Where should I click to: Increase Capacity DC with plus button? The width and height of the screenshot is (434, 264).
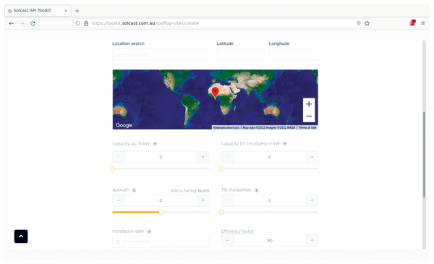tap(312, 157)
